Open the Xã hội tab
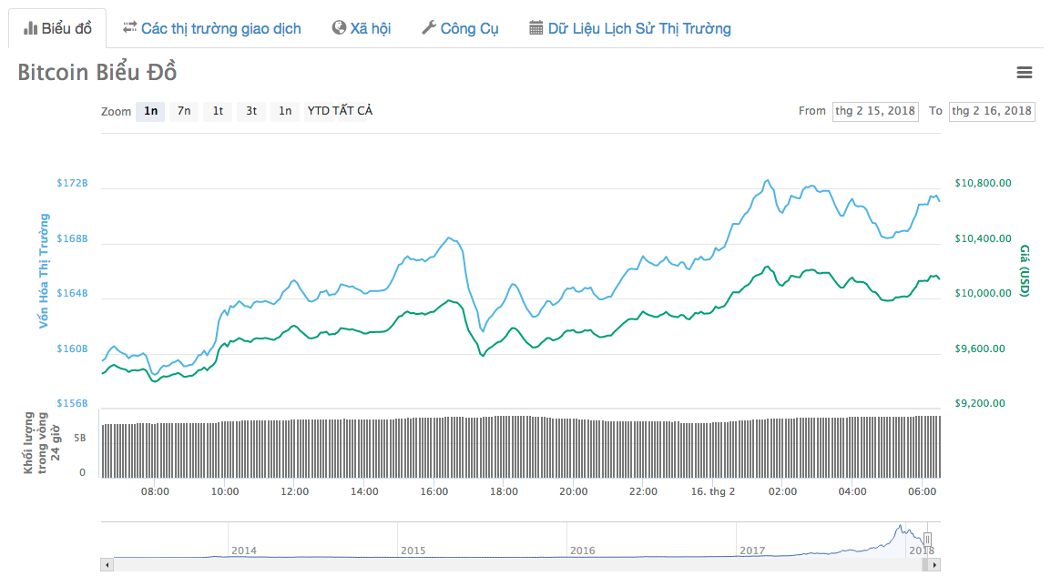The height and width of the screenshot is (576, 1061). tap(362, 28)
